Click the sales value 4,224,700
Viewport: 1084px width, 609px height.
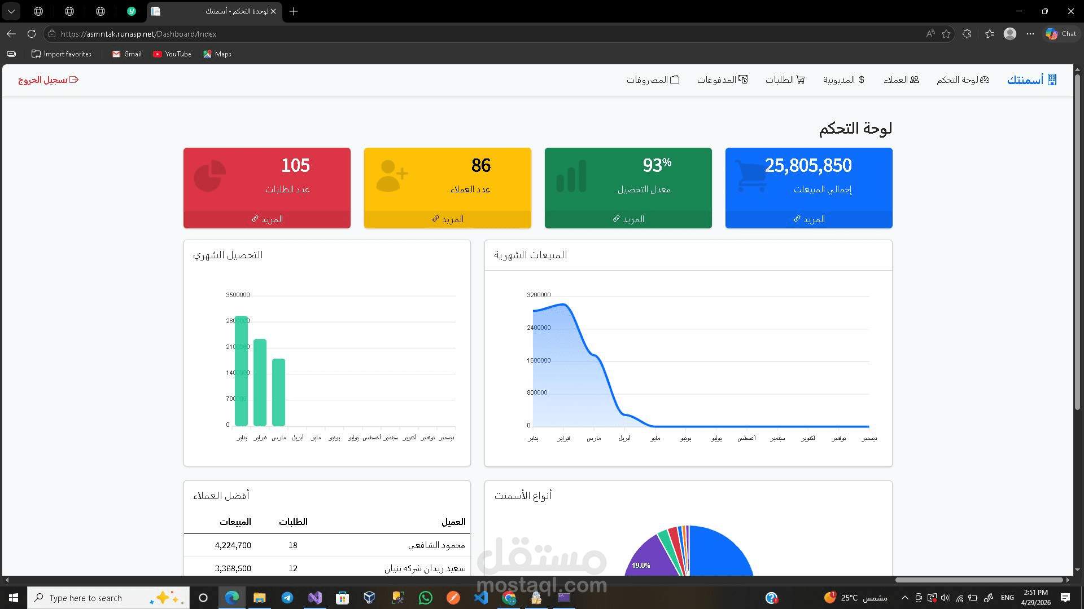233,545
